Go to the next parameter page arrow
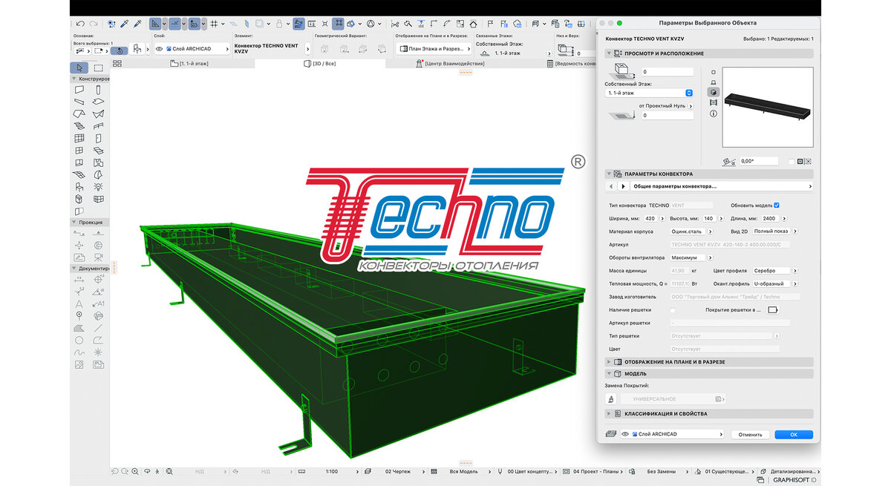This screenshot has height=486, width=891. [x=623, y=186]
